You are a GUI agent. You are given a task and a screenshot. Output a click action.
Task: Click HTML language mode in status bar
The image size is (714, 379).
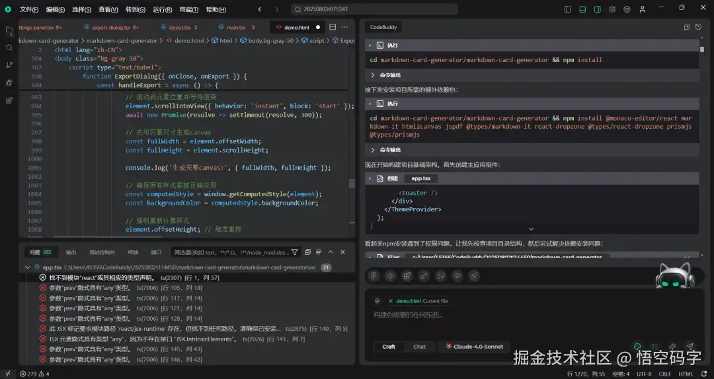coord(686,374)
